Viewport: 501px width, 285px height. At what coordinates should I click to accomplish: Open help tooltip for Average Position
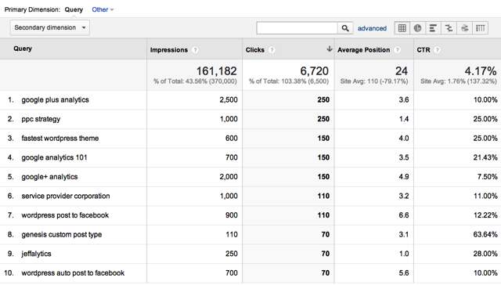(x=397, y=50)
